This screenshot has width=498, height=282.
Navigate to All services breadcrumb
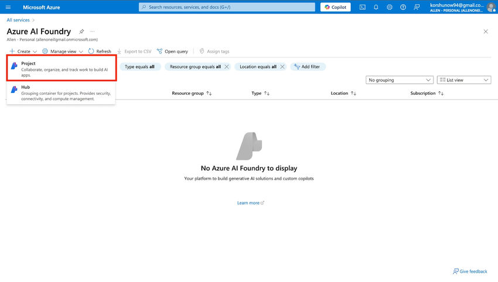pyautogui.click(x=18, y=20)
